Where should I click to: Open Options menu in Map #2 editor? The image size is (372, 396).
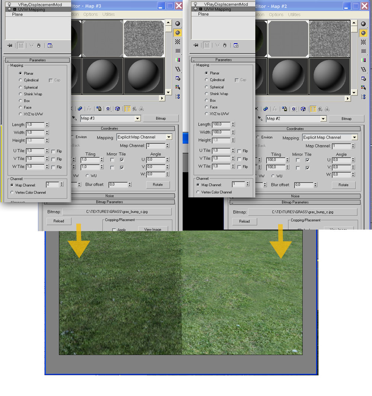click(276, 15)
